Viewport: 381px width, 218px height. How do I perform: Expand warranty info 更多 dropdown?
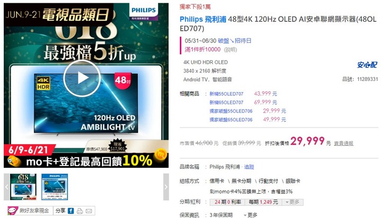[x=250, y=215]
